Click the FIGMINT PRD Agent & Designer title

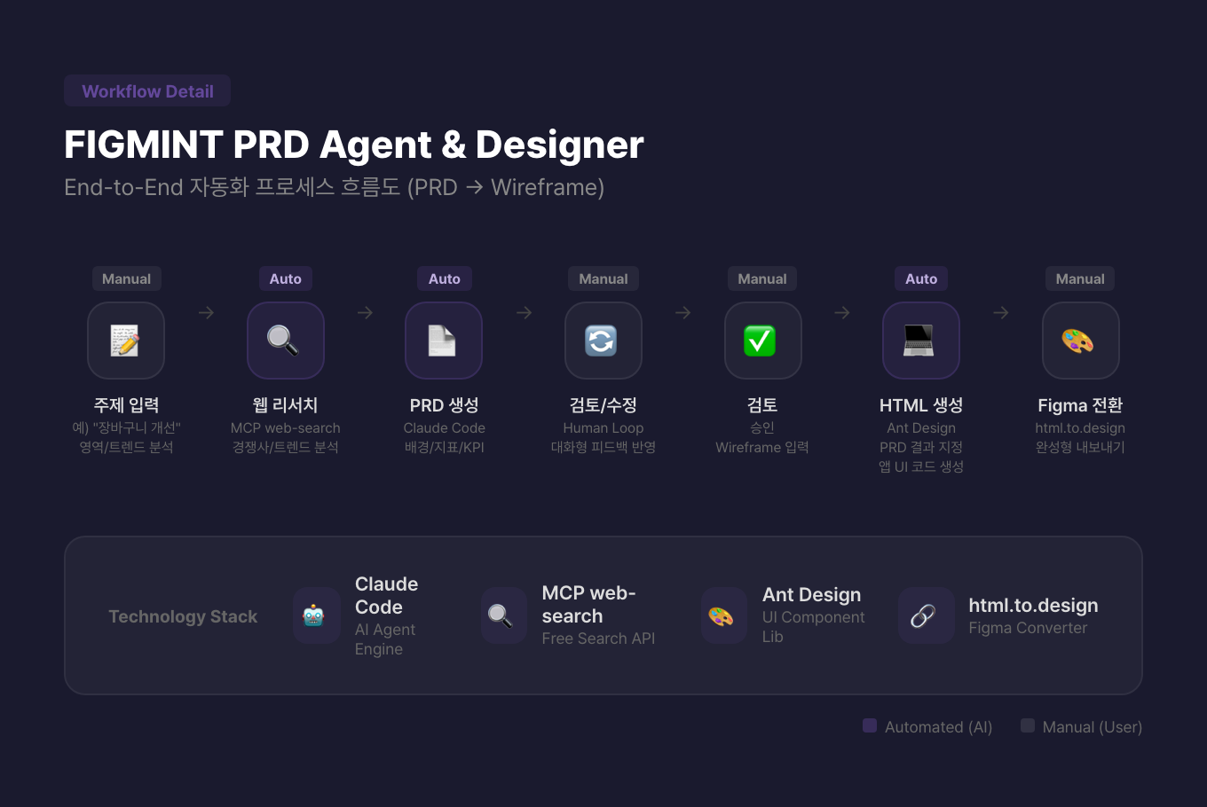(x=353, y=145)
